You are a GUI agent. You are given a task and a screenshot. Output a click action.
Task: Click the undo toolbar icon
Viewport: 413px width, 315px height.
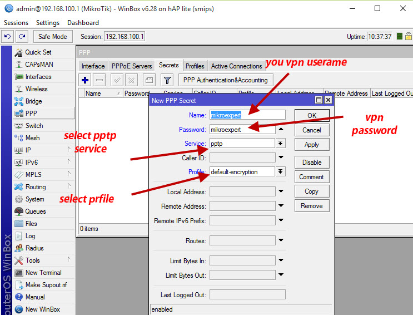pyautogui.click(x=7, y=36)
